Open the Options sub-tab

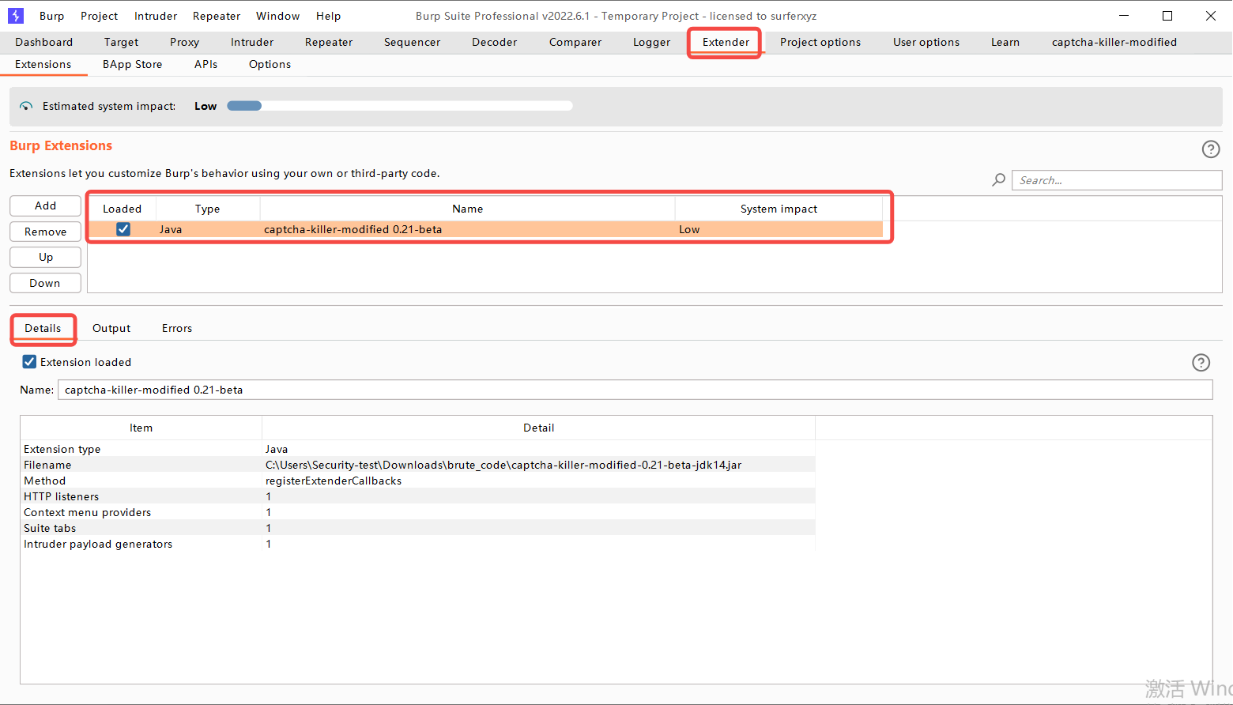click(270, 65)
